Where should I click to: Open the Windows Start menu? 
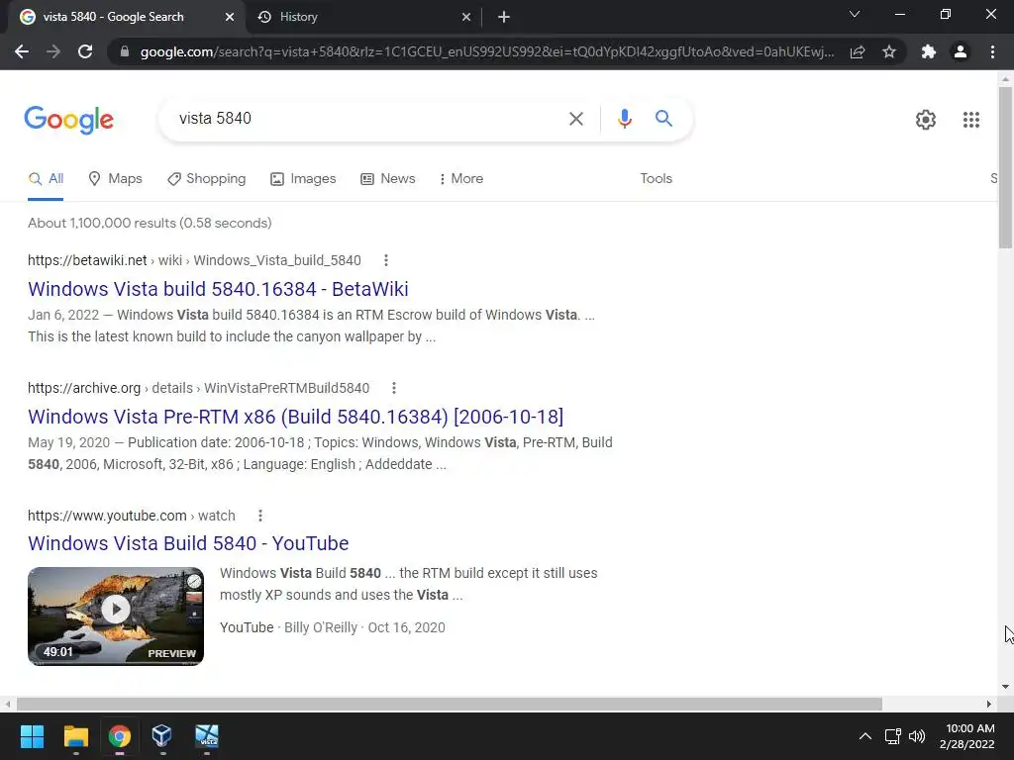[x=32, y=736]
